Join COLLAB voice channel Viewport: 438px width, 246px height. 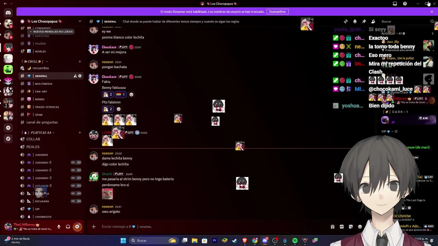point(51,139)
